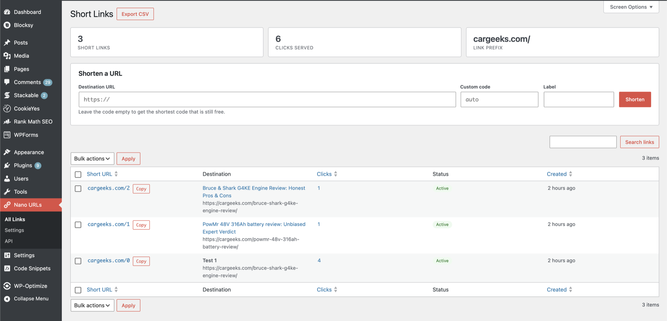Sort by footer Clicks column
Image resolution: width=667 pixels, height=321 pixels.
324,289
